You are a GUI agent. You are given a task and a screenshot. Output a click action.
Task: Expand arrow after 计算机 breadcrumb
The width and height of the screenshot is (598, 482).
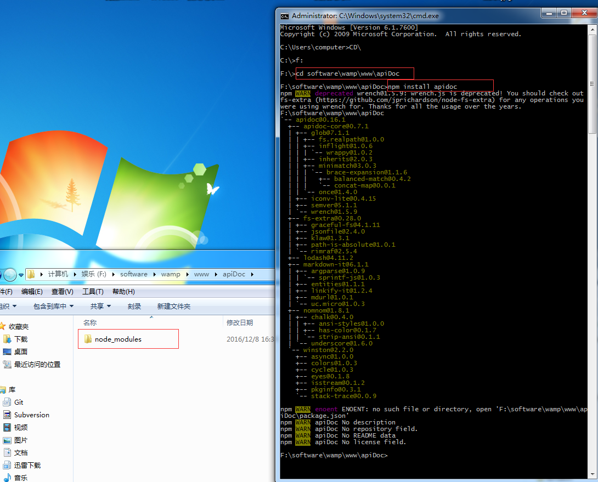[x=75, y=274]
